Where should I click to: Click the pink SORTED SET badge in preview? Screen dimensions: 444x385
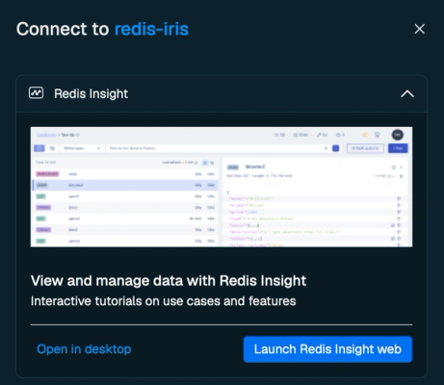[47, 174]
